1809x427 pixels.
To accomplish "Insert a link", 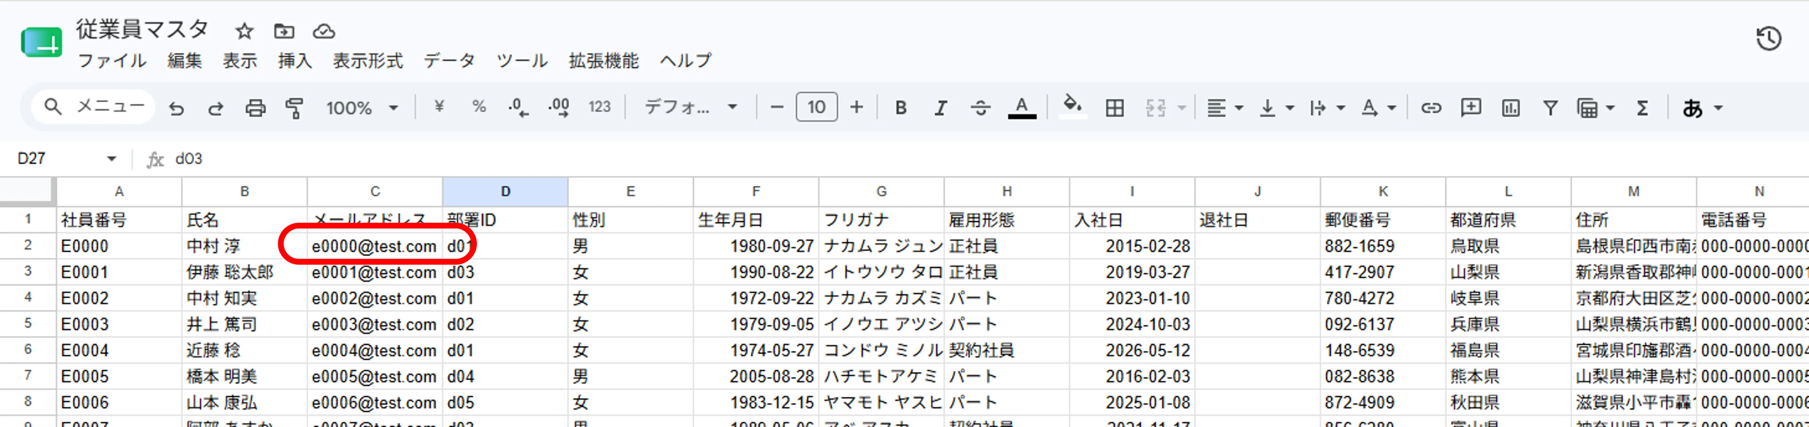I will pyautogui.click(x=1430, y=107).
